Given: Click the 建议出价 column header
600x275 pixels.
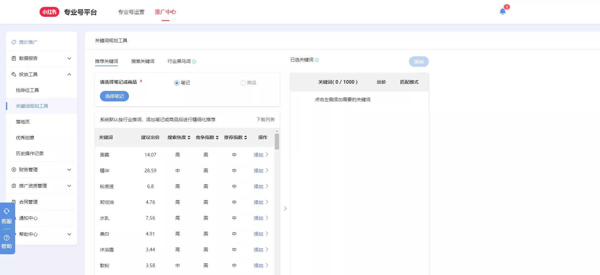Looking at the screenshot, I should pyautogui.click(x=150, y=137).
